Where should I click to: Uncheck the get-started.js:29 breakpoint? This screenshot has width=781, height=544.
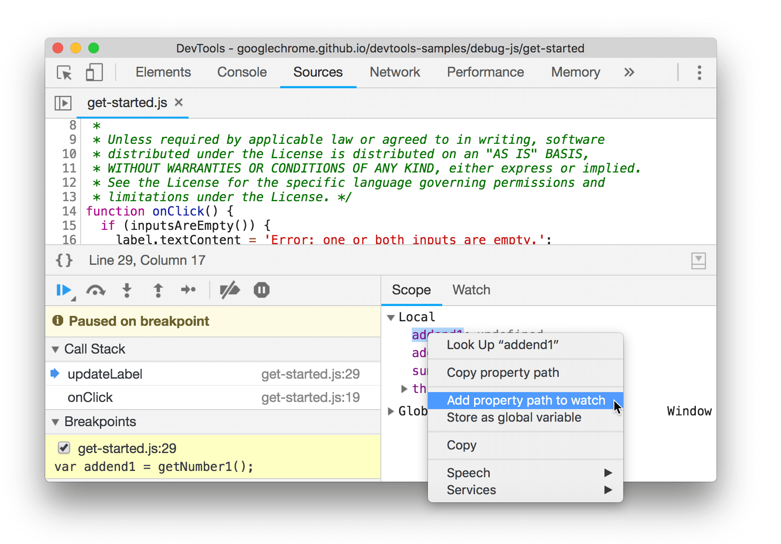64,448
